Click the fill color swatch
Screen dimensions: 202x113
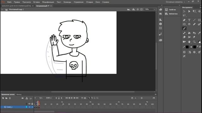tap(194, 47)
